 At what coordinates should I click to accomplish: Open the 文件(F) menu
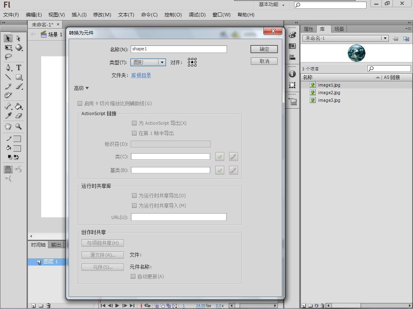point(11,15)
